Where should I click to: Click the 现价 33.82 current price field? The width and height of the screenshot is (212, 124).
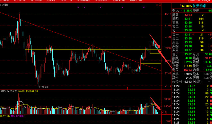[182, 54]
